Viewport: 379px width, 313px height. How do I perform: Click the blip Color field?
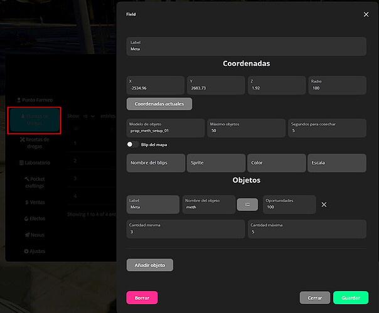click(277, 163)
